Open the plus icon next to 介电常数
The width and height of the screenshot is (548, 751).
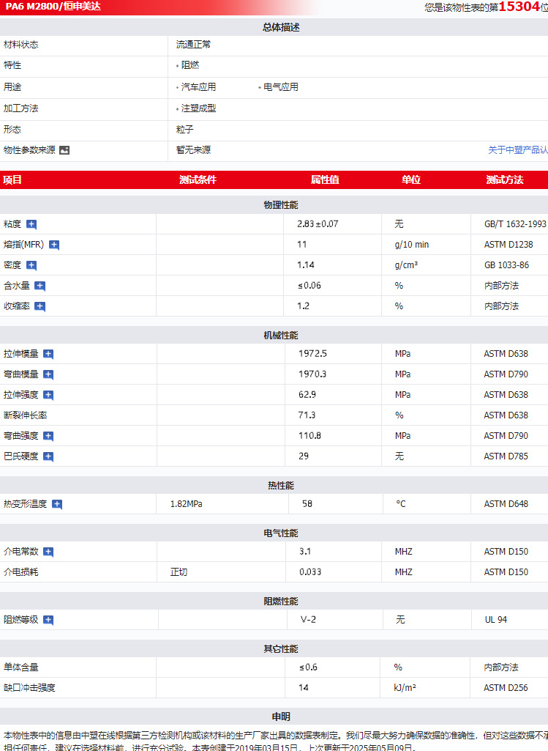coord(48,552)
